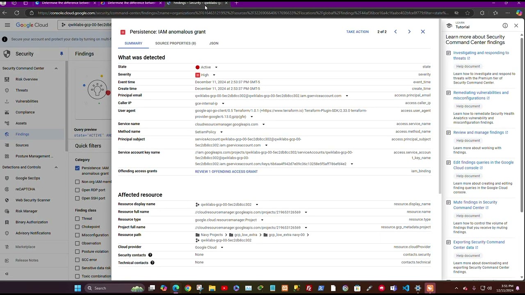Viewport: 525px width, 295px height.
Task: Check the Threat finding class filter
Action: [77, 219]
